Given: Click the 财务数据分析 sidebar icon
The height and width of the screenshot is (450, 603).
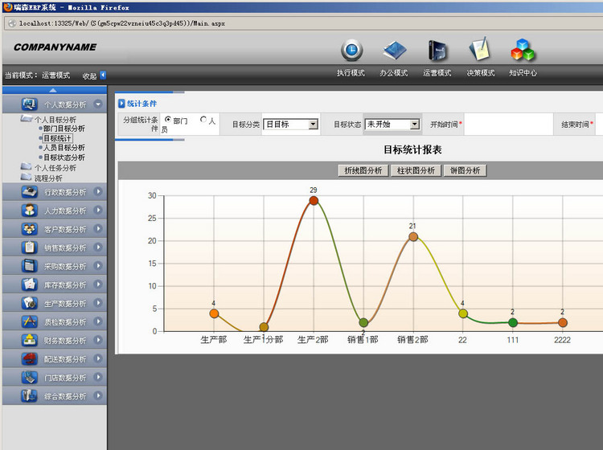Looking at the screenshot, I should tap(30, 340).
